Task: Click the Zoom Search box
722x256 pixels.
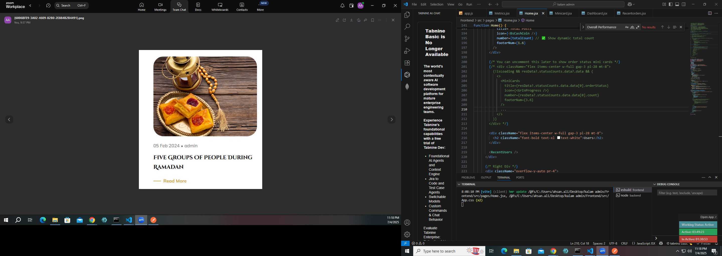Action: 71,5
